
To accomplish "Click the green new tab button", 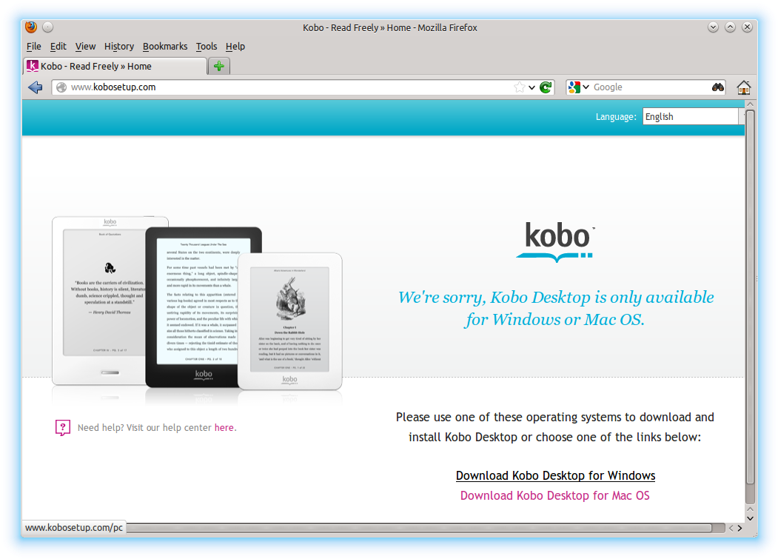I will [x=218, y=65].
